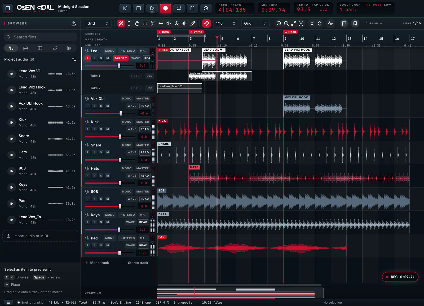Stop playback with the square stop button
424x306 pixels.
pyautogui.click(x=139, y=8)
